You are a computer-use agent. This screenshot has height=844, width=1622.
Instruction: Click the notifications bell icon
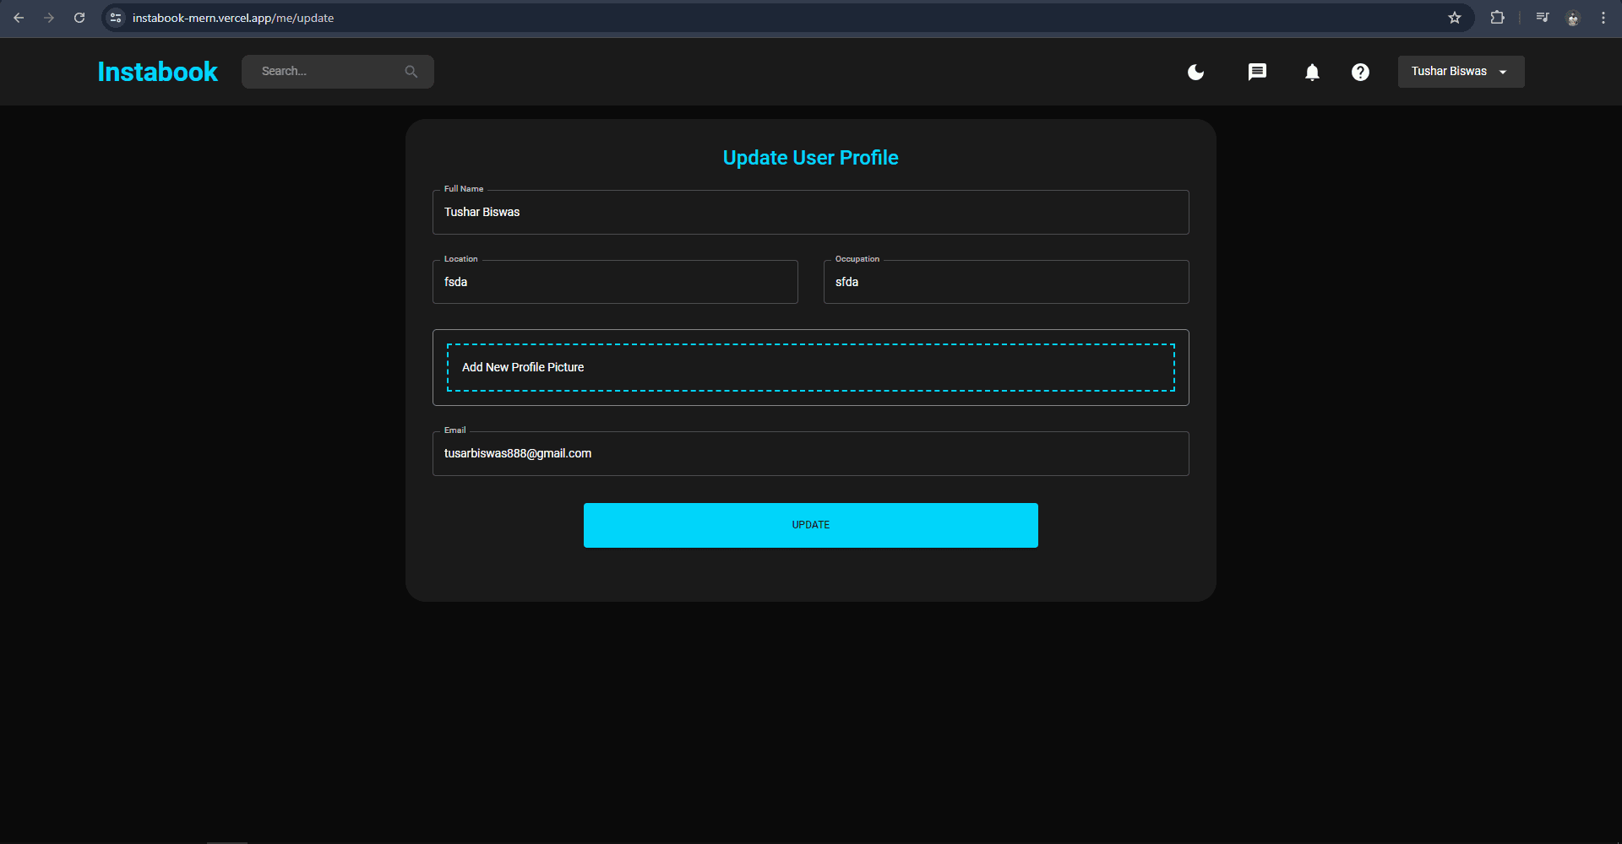(x=1311, y=72)
